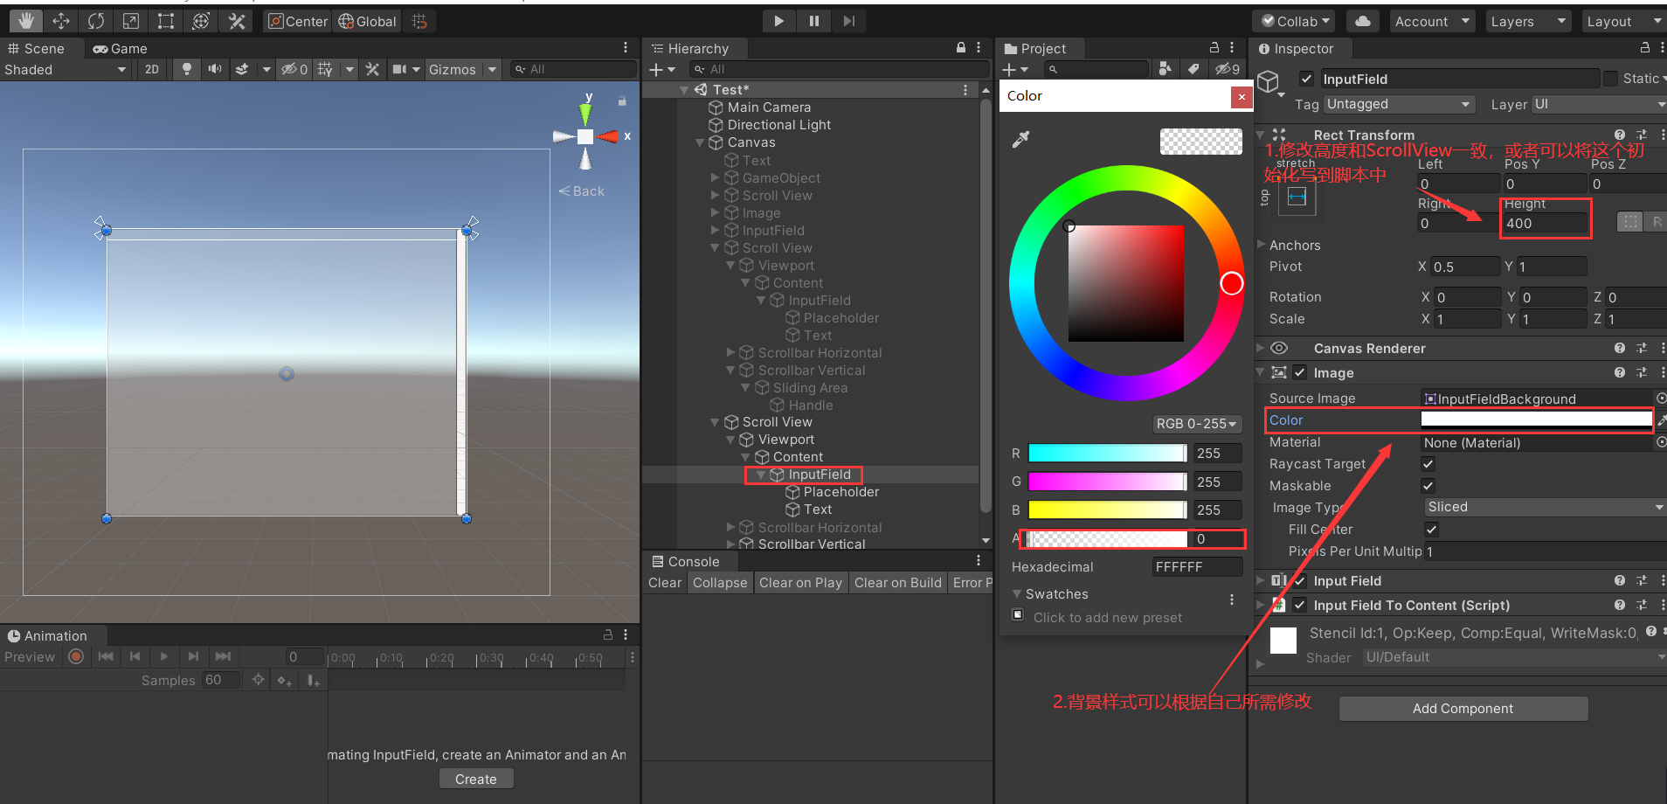Click Console Clear button
Screen dimensions: 1667x804
(665, 582)
